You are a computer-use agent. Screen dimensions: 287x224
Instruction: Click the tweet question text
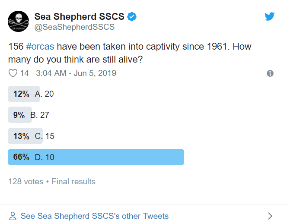[x=130, y=52]
